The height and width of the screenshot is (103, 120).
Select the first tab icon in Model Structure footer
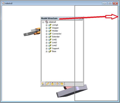(43, 84)
